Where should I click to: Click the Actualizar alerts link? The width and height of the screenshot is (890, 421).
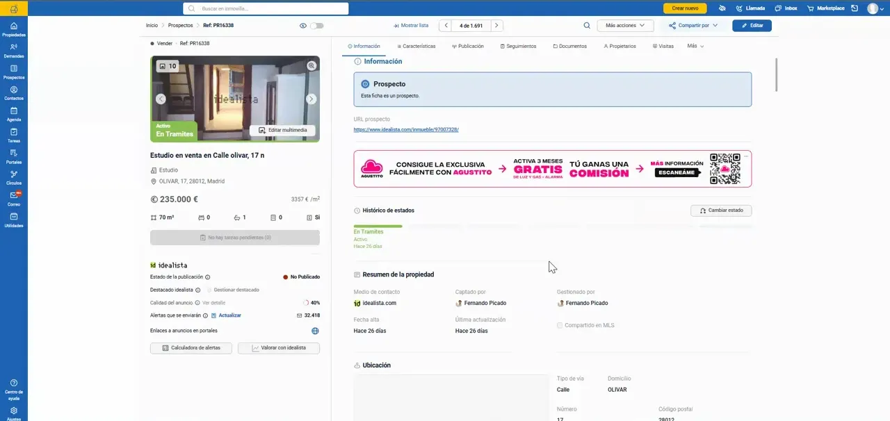click(x=226, y=315)
